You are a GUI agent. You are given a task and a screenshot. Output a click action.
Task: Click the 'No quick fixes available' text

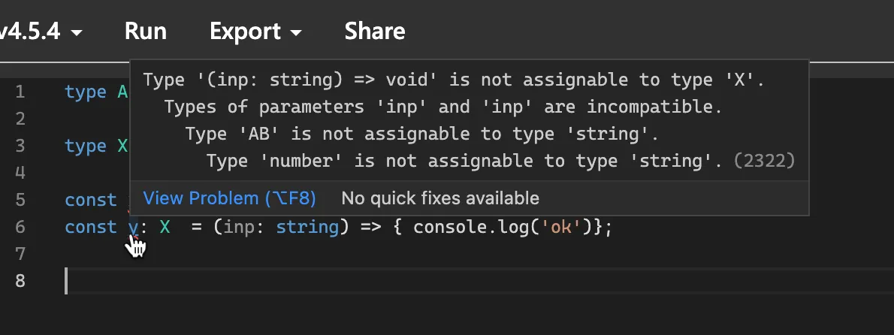[440, 198]
